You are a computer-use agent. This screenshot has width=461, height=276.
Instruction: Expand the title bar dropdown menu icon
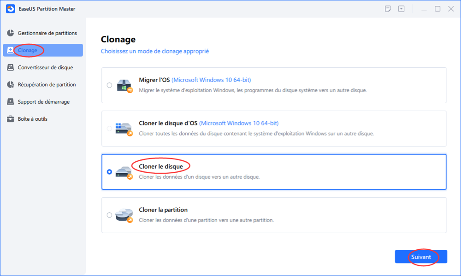pos(402,9)
